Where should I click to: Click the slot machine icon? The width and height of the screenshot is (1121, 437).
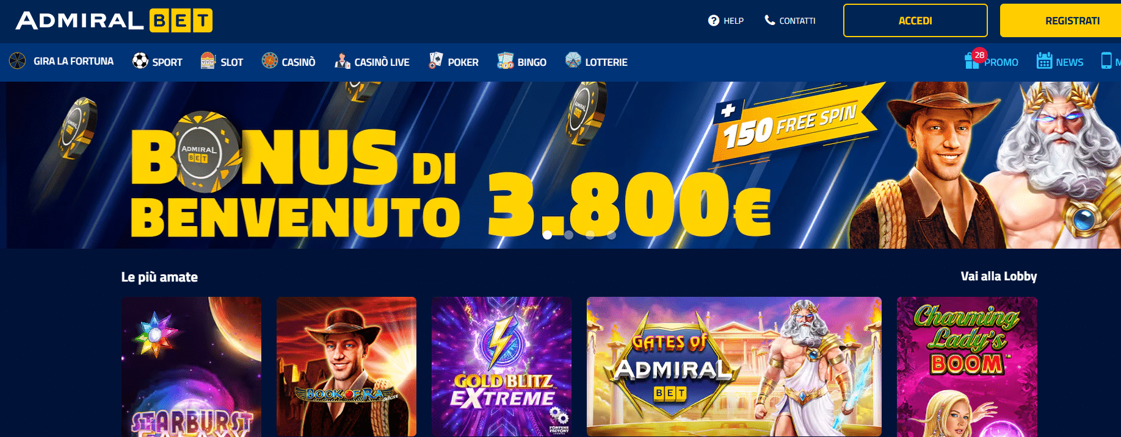pos(208,61)
